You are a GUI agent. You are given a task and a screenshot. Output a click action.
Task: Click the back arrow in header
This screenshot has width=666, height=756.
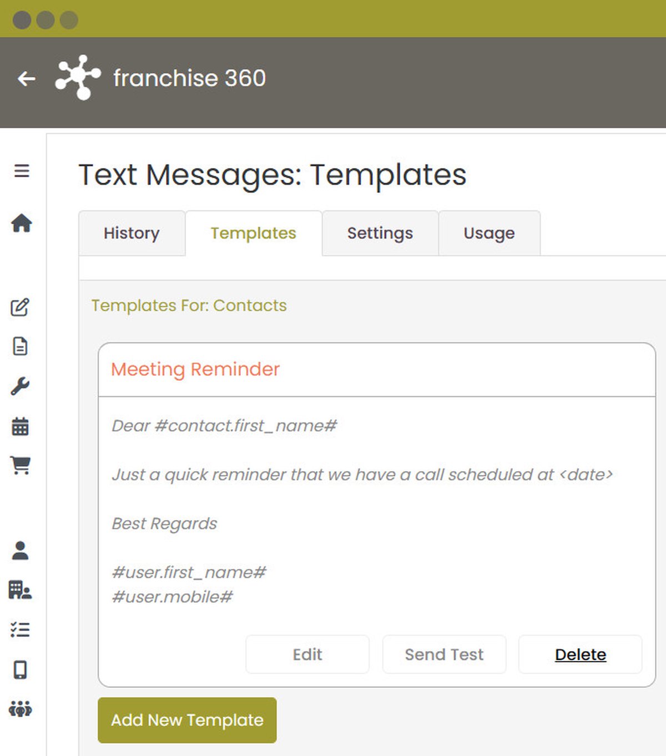click(x=26, y=79)
